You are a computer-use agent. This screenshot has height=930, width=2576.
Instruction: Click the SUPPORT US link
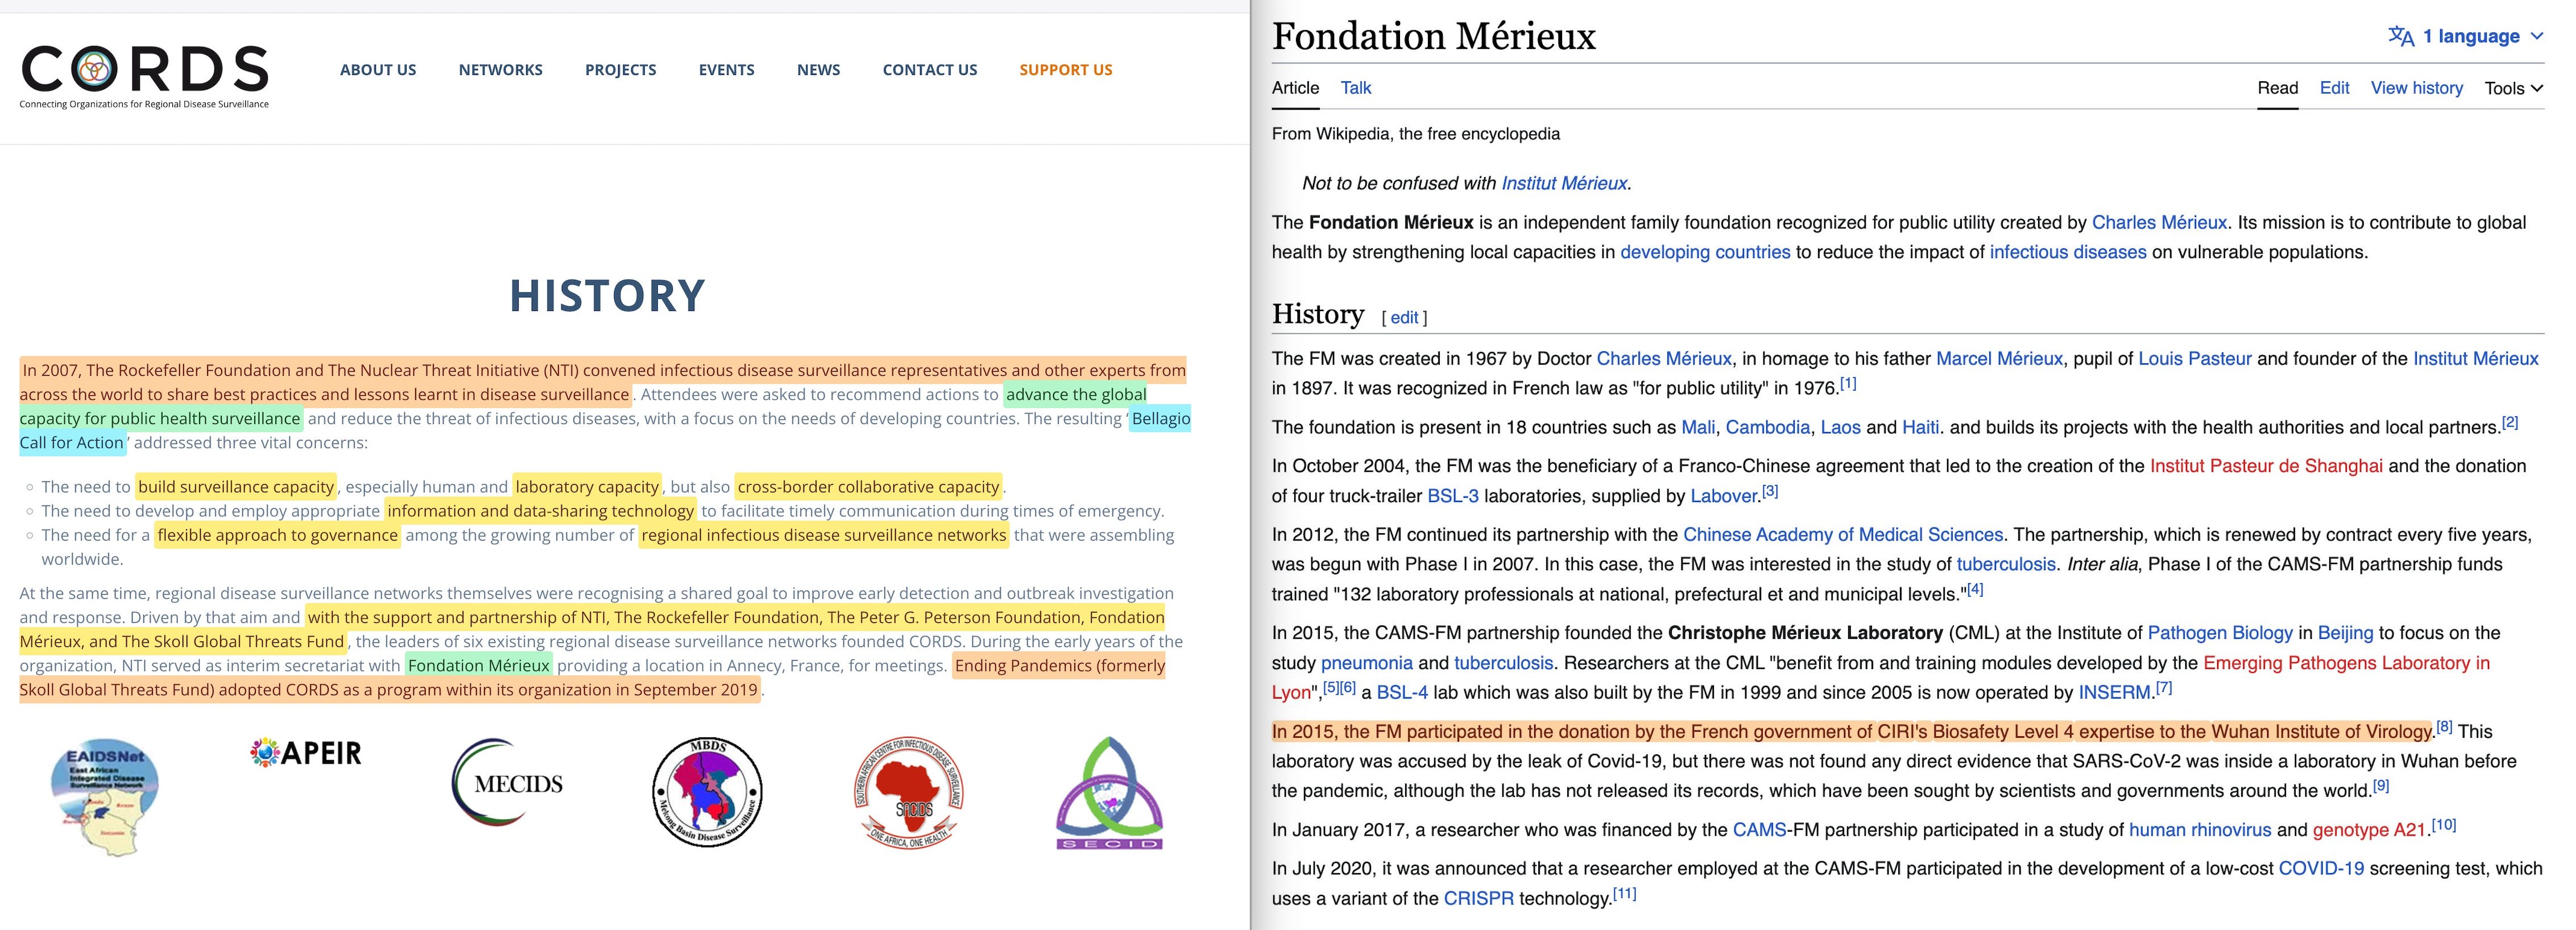click(1066, 70)
